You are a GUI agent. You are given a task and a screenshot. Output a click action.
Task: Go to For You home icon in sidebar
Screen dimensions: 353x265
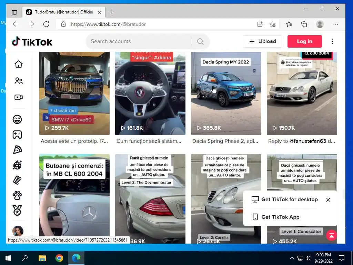click(x=19, y=64)
